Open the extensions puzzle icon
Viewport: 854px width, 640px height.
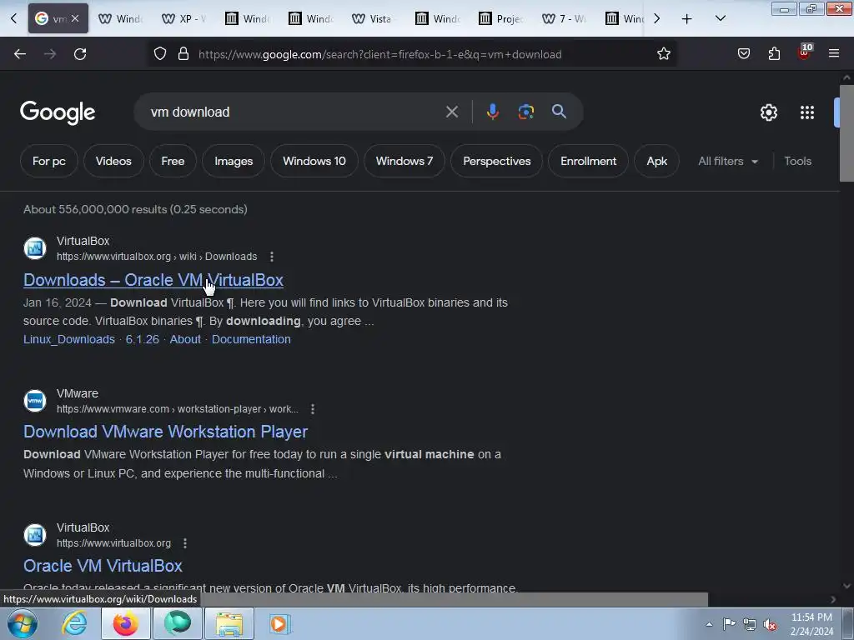(x=774, y=54)
